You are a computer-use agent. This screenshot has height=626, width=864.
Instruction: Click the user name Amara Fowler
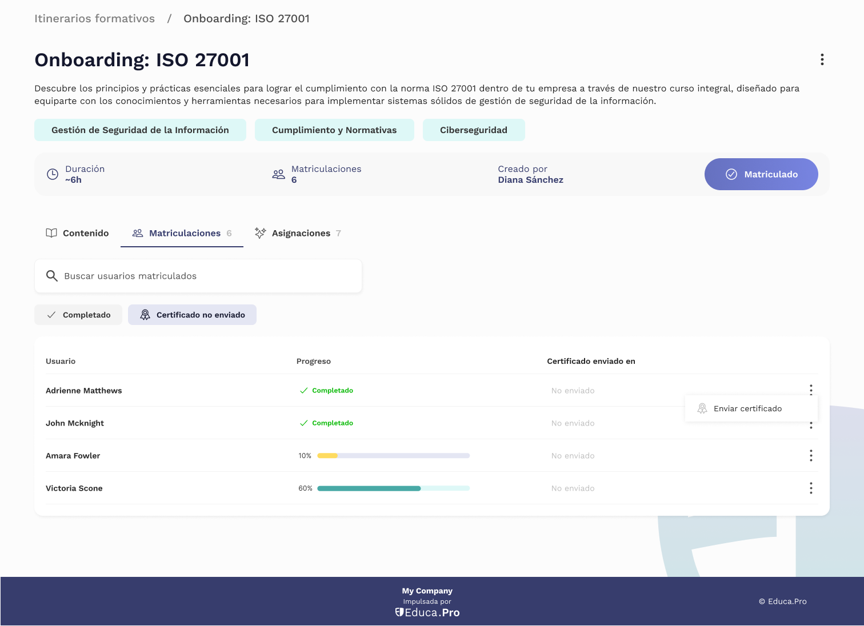point(73,456)
